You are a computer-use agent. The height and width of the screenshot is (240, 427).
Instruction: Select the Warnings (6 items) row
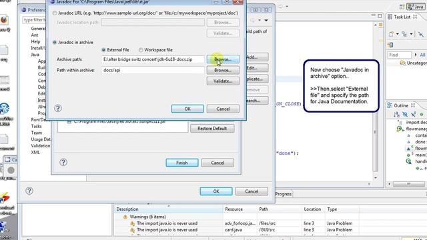click(x=147, y=217)
